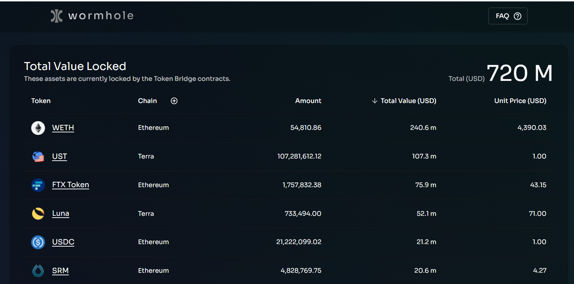Click the Luna token icon
The width and height of the screenshot is (574, 284).
pos(38,214)
